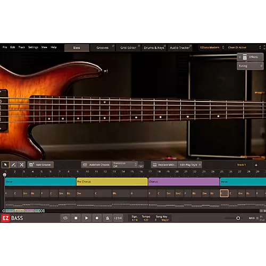Select the arrow pointer tool
The image size is (266, 266).
5,165
